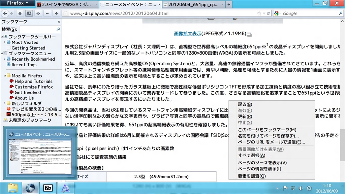Choose すべて選択(A) in context menu
This screenshot has width=345, height=194.
click(272, 155)
